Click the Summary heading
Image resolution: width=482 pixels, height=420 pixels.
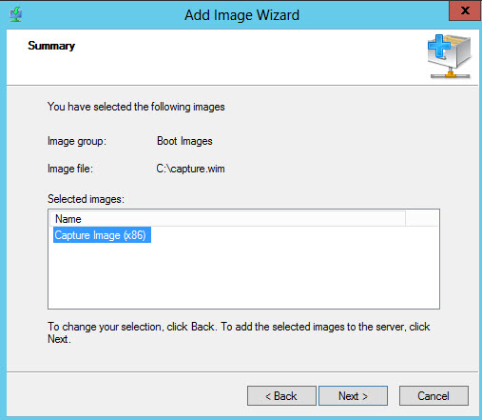point(51,46)
